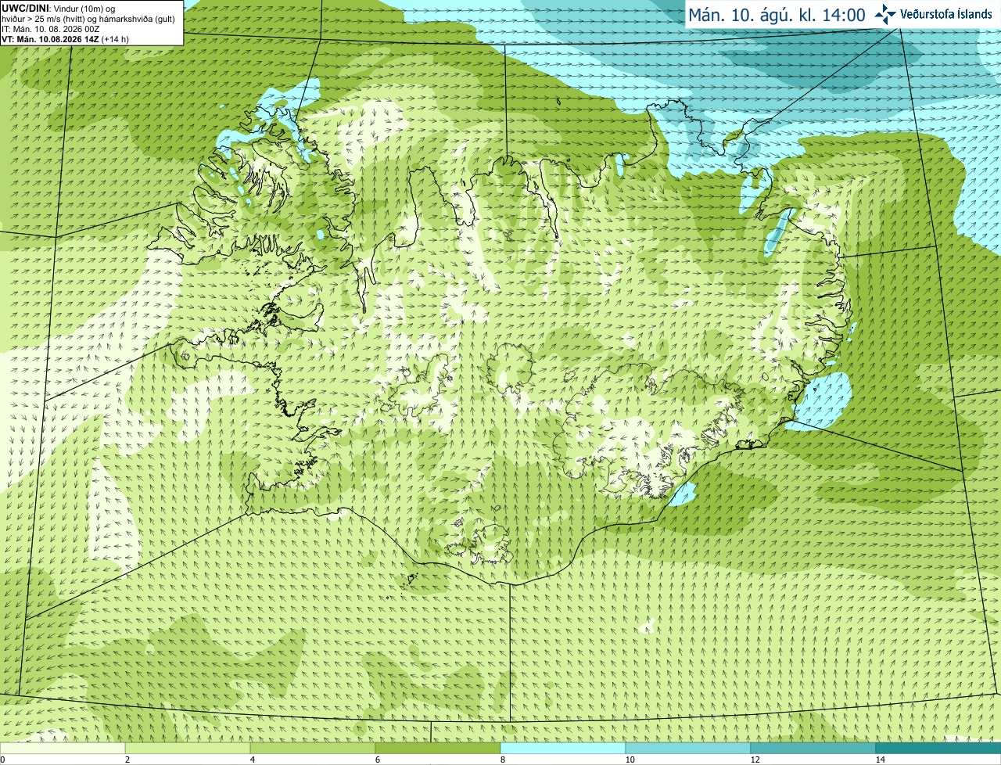Click the UWC/DINI title in info box
Image resolution: width=1001 pixels, height=765 pixels.
[x=26, y=9]
